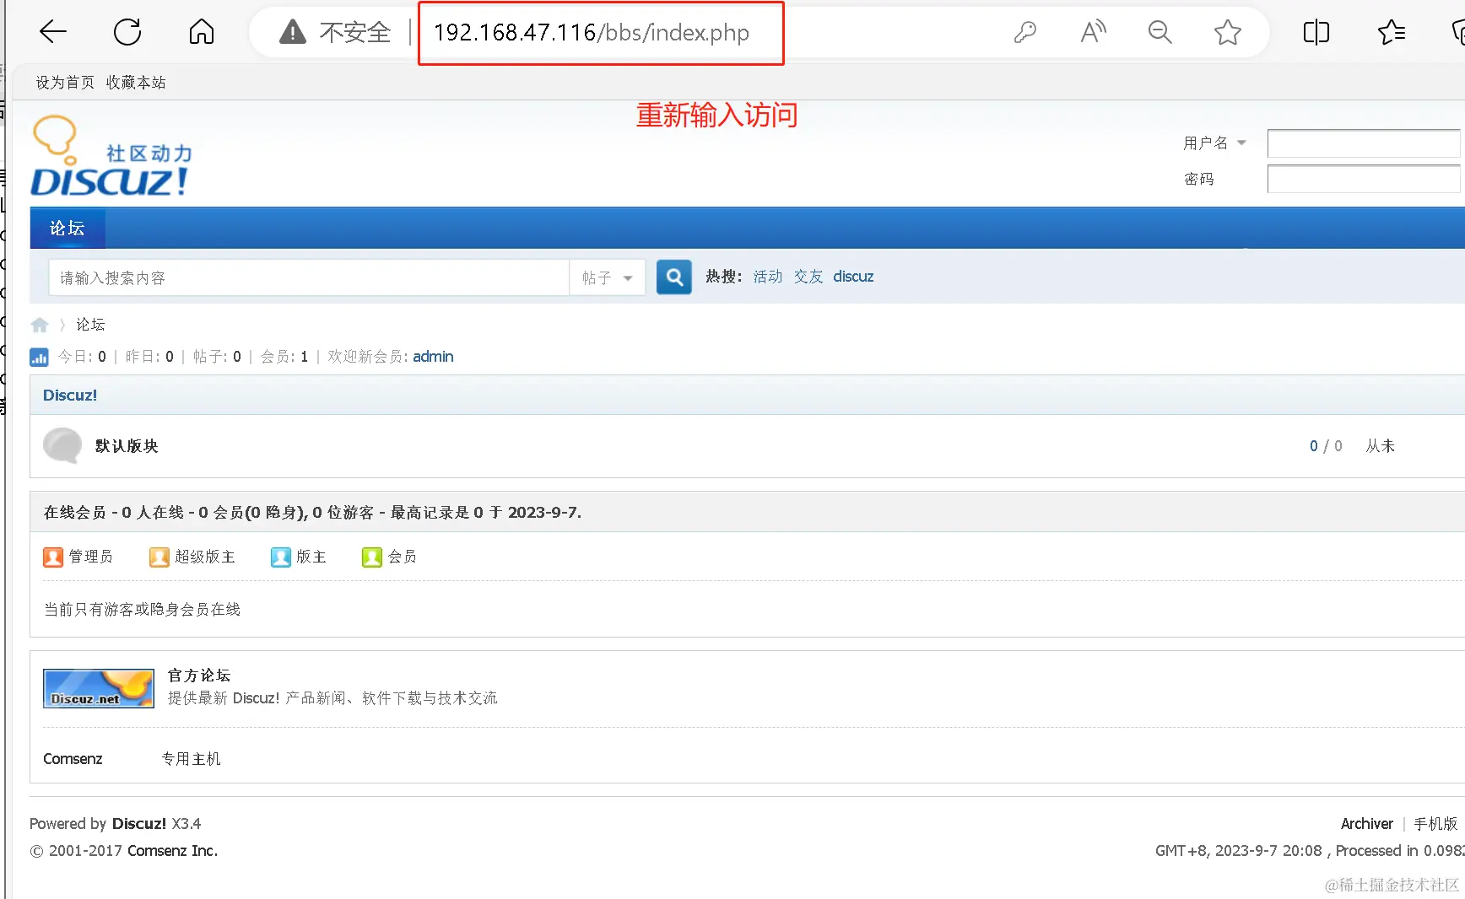Focus the 密码 password field
The image size is (1465, 899).
(x=1364, y=179)
